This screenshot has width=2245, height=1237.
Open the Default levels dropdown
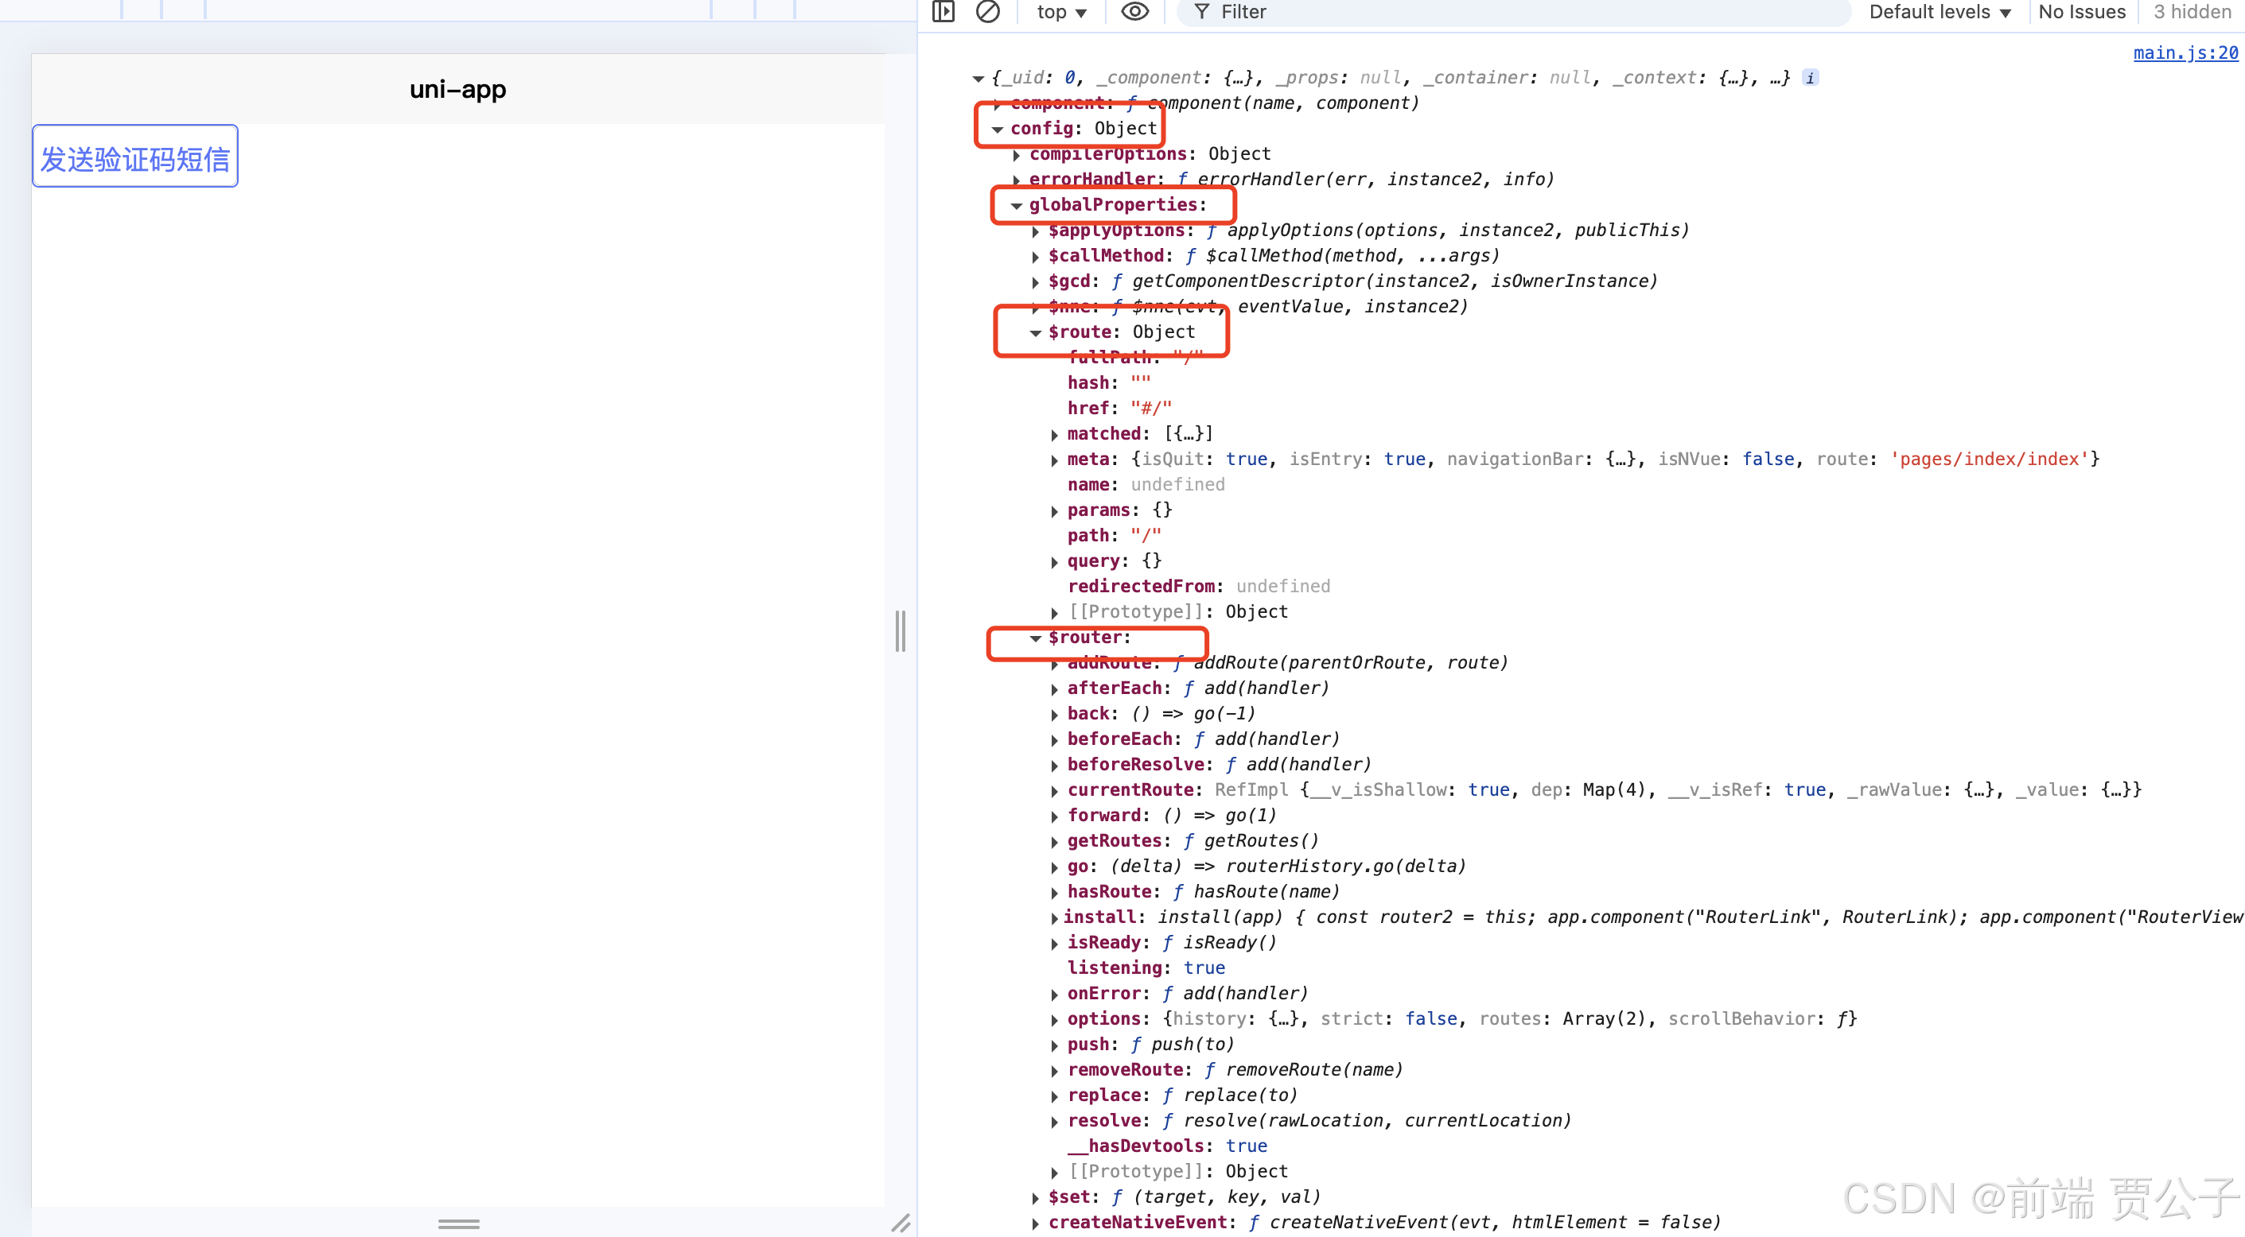click(1939, 12)
